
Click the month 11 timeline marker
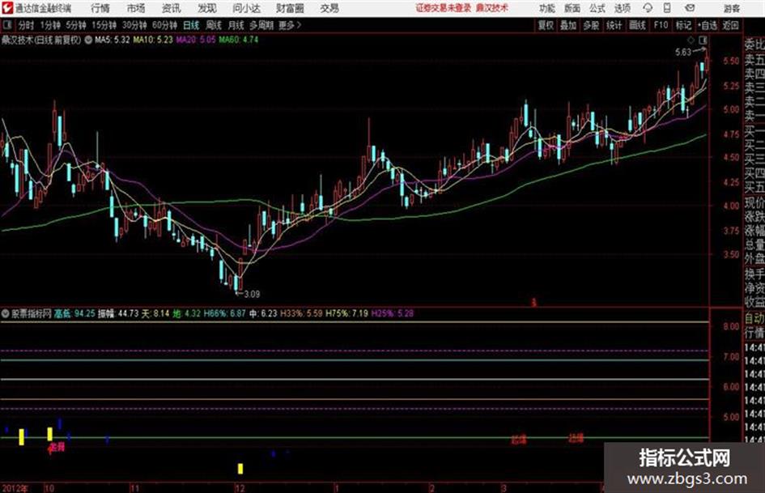(x=135, y=487)
